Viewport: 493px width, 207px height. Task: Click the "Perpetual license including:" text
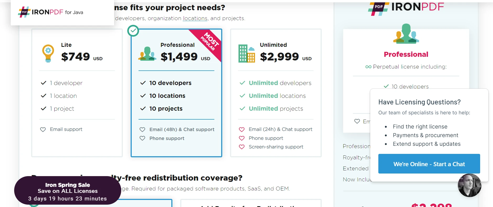tap(410, 67)
